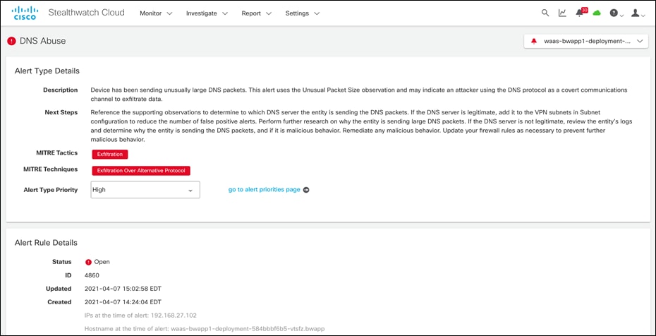Image resolution: width=656 pixels, height=336 pixels.
Task: Follow the go to alert priorities page link
Action: click(264, 190)
